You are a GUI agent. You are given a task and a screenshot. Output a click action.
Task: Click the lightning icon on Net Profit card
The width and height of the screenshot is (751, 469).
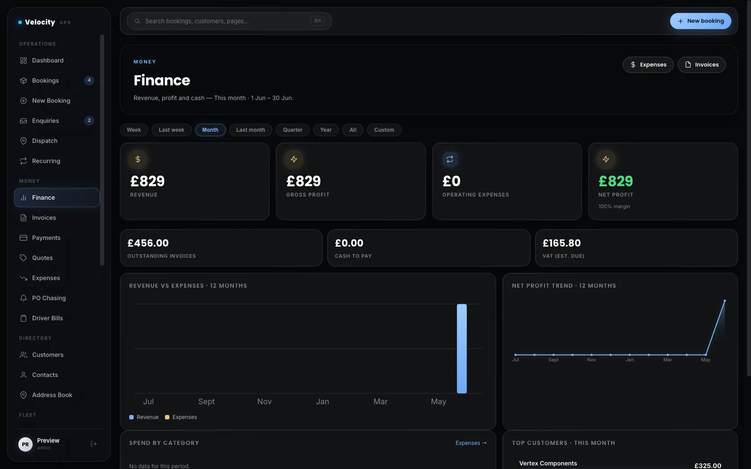(x=606, y=159)
